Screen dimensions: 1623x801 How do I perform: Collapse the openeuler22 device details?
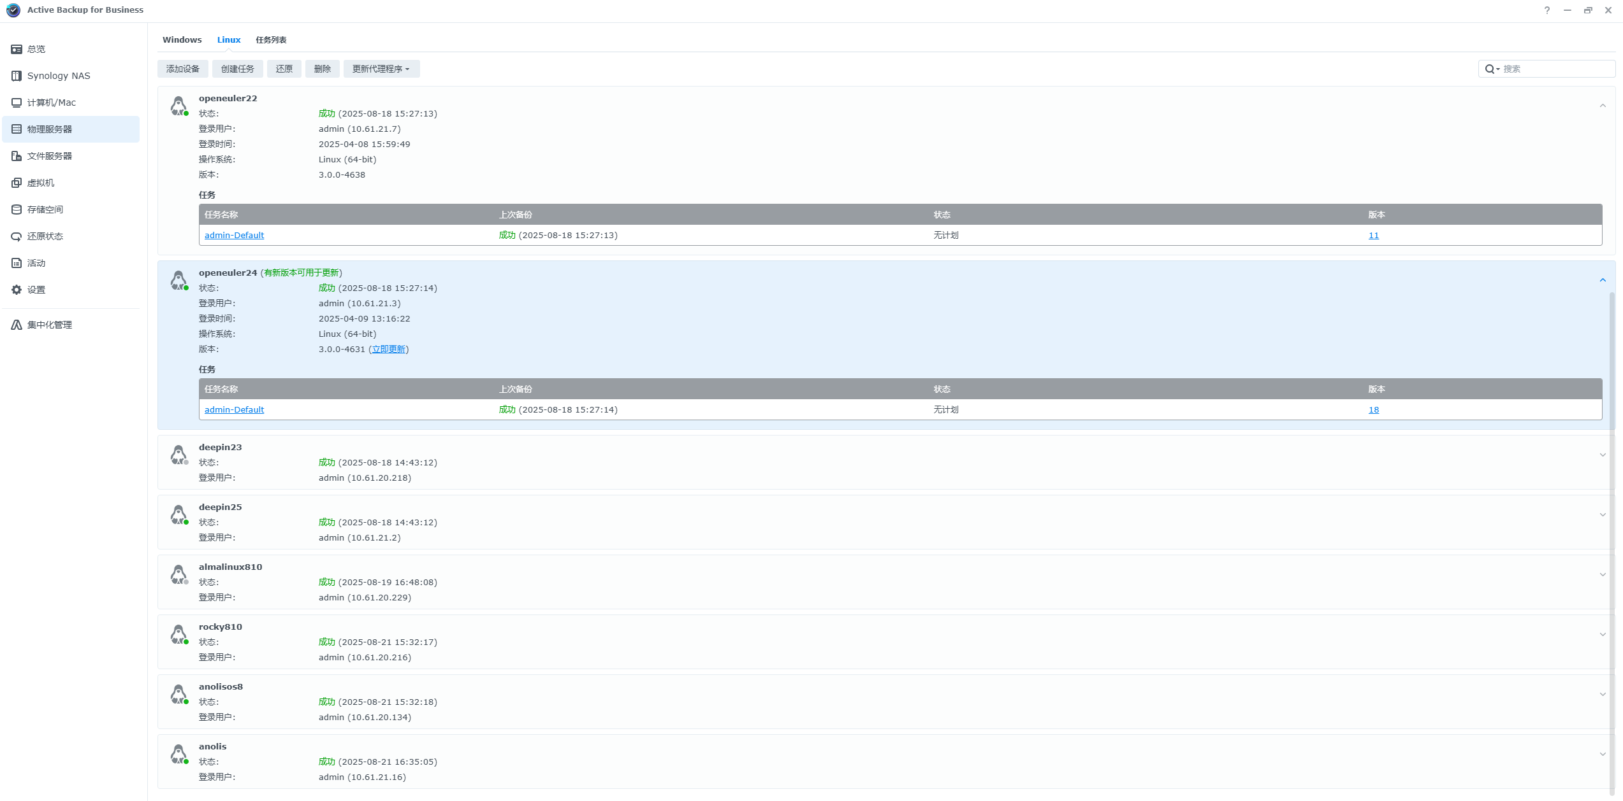[x=1603, y=106]
